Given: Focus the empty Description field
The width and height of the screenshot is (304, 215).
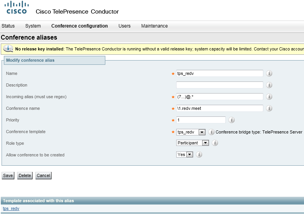Looking at the screenshot, I should (220, 85).
